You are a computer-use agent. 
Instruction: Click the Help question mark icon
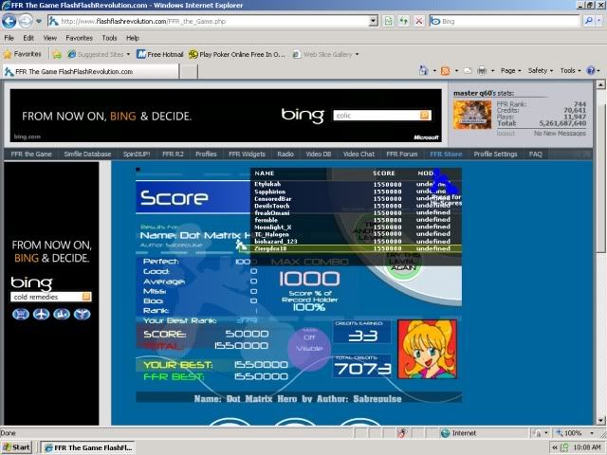593,71
